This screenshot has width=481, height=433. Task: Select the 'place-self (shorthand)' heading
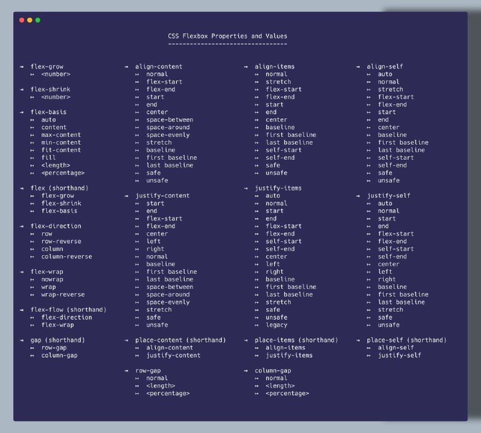(406, 340)
